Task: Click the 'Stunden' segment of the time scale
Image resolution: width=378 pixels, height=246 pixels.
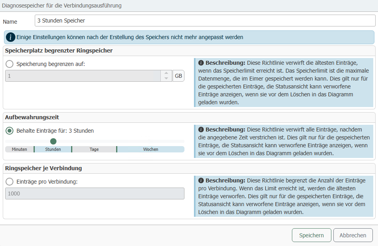Action: tap(53, 149)
